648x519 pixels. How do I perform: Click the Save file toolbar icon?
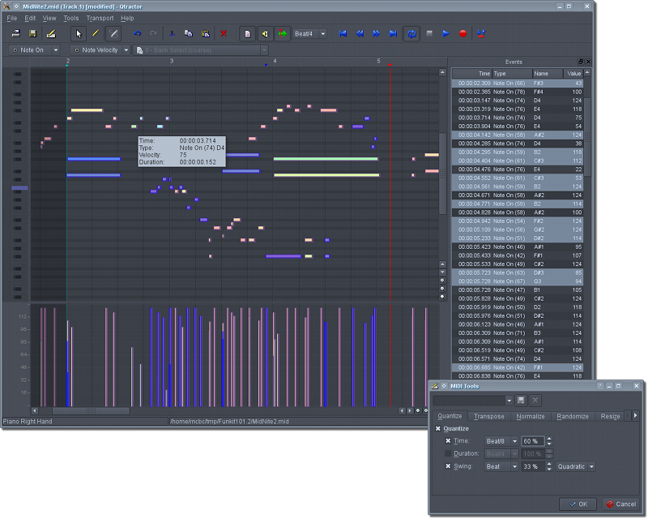point(33,34)
